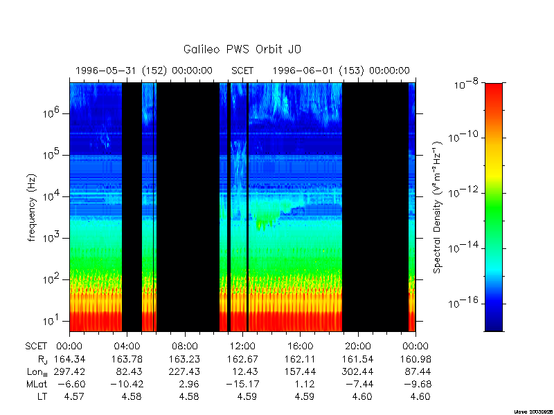Click the '12:00' time tick label

242,347
